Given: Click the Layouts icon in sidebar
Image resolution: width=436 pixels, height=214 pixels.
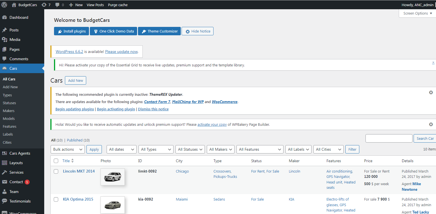Looking at the screenshot, I should tap(4, 163).
